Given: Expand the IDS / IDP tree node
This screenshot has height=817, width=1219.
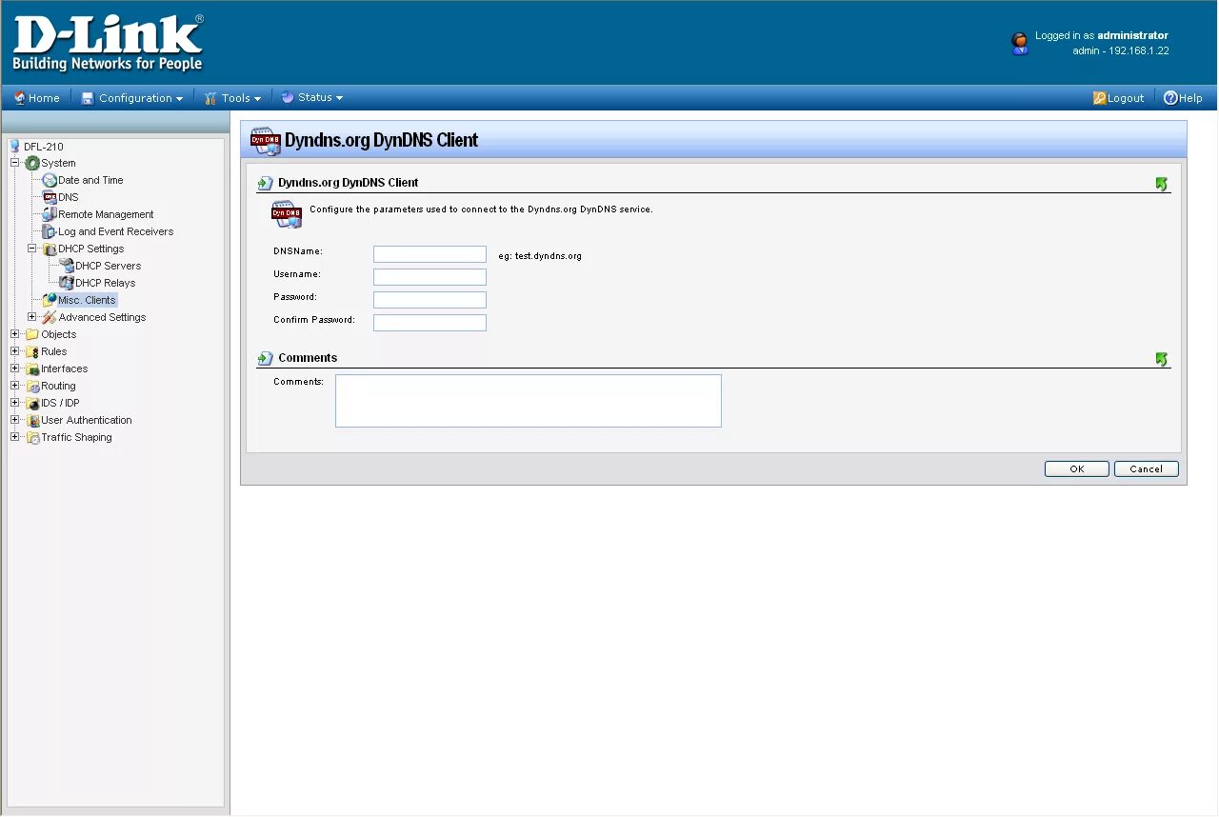Looking at the screenshot, I should tap(14, 403).
